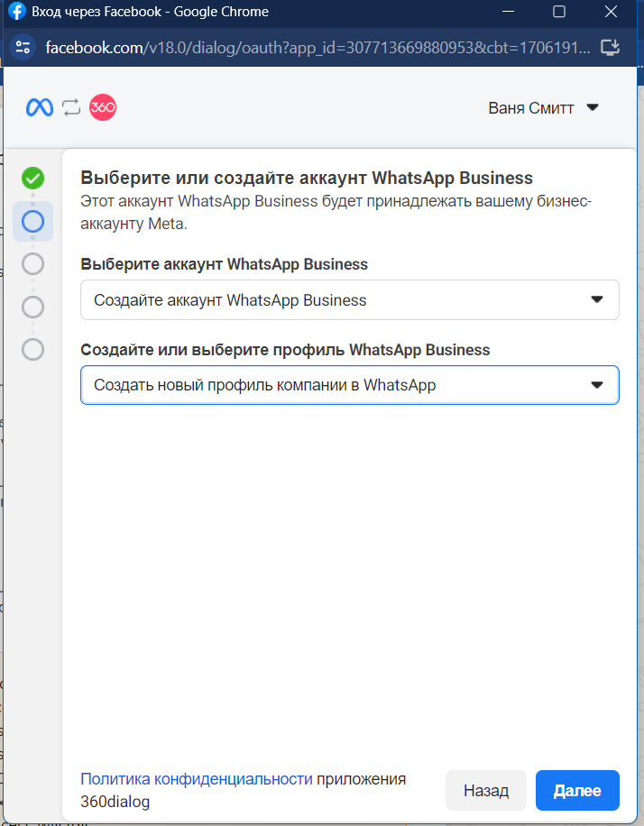Image resolution: width=644 pixels, height=826 pixels.
Task: Open the Ваня Смитт account dropdown
Action: 543,108
